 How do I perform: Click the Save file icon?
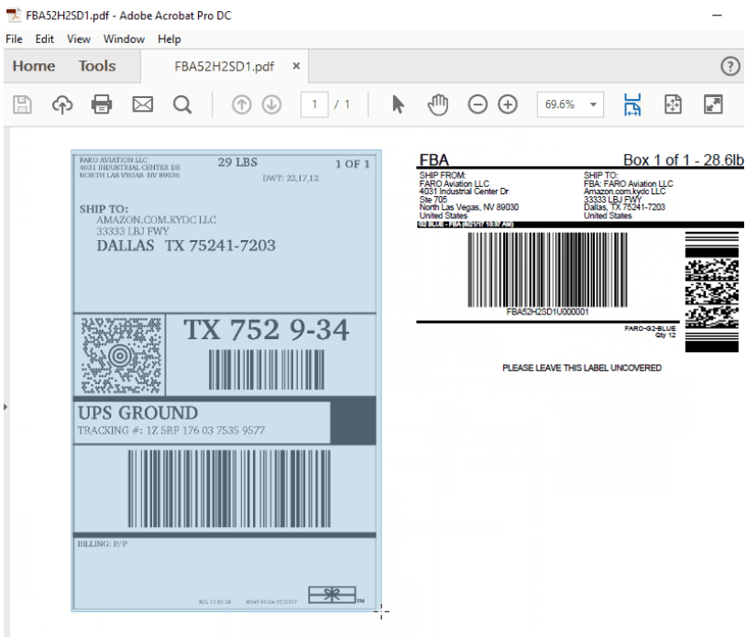tap(22, 104)
